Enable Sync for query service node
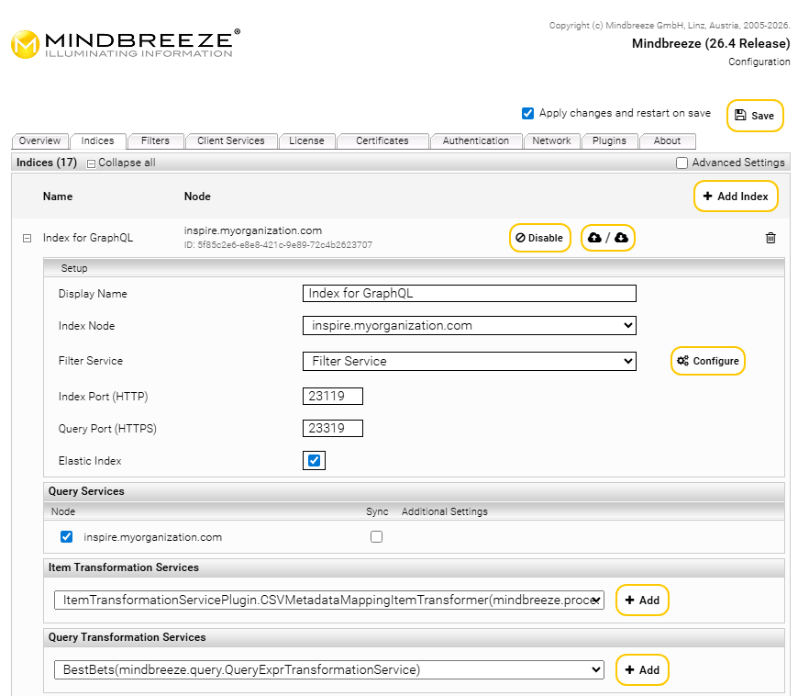 (x=377, y=536)
